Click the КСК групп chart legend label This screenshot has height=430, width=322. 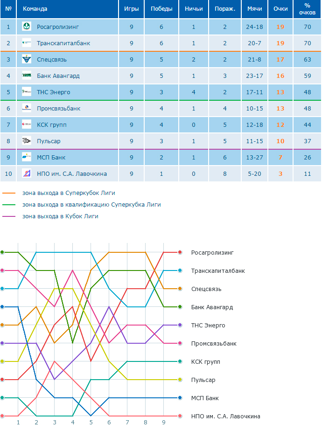(206, 362)
